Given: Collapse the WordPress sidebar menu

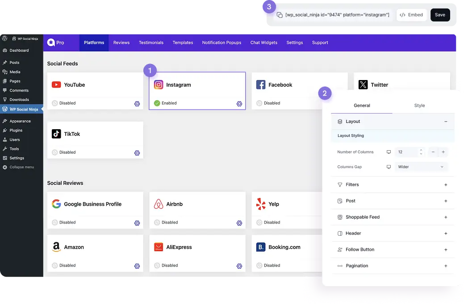Looking at the screenshot, I should tap(18, 167).
